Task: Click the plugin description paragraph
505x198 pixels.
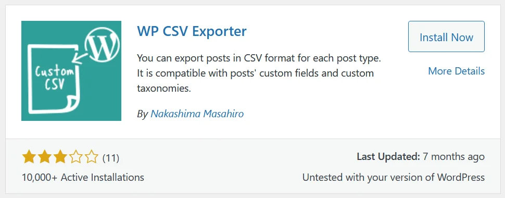Action: tap(259, 73)
